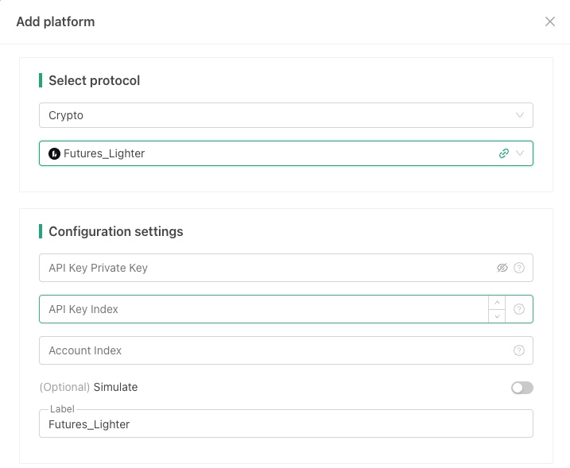Screen dimensions: 570x468
Task: Click help icon for Account Index
Action: (519, 350)
